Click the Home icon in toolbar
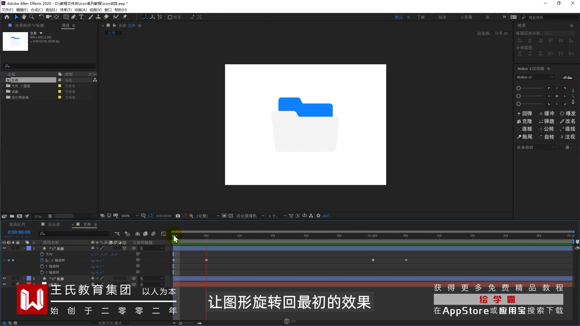 click(7, 17)
